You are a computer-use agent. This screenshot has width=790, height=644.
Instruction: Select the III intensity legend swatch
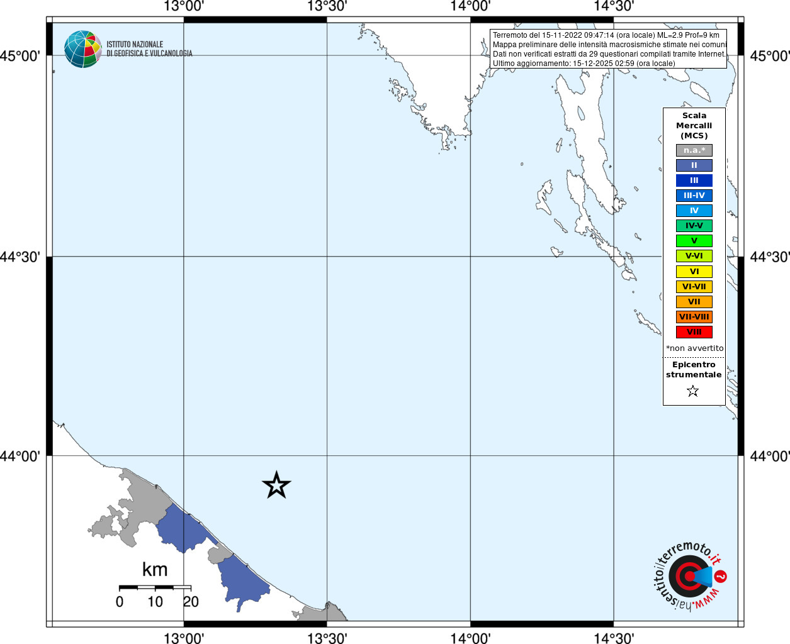tap(694, 180)
